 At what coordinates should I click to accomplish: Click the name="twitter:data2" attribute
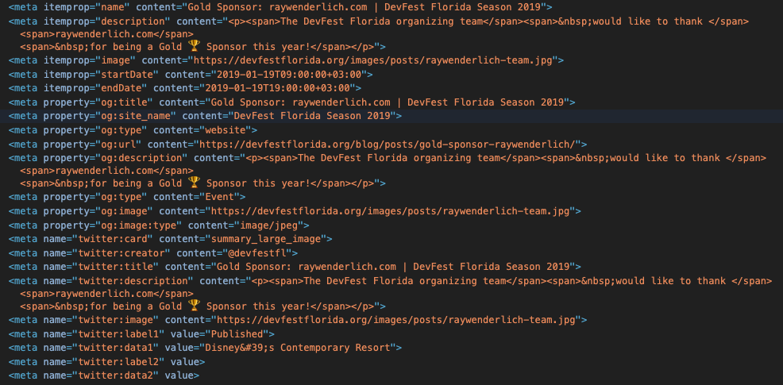102,375
